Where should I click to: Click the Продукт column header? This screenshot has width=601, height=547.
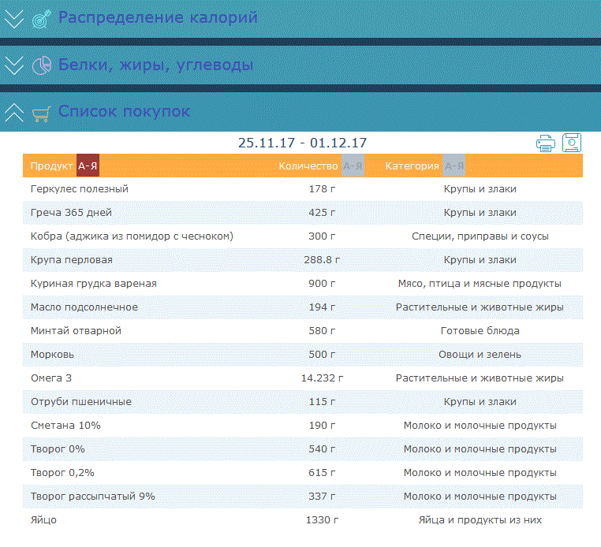(x=51, y=166)
